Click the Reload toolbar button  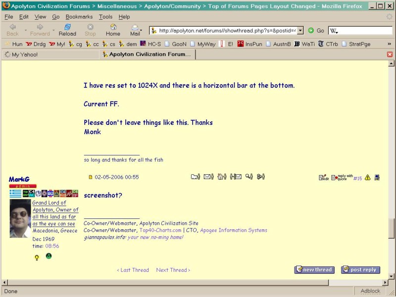[67, 30]
